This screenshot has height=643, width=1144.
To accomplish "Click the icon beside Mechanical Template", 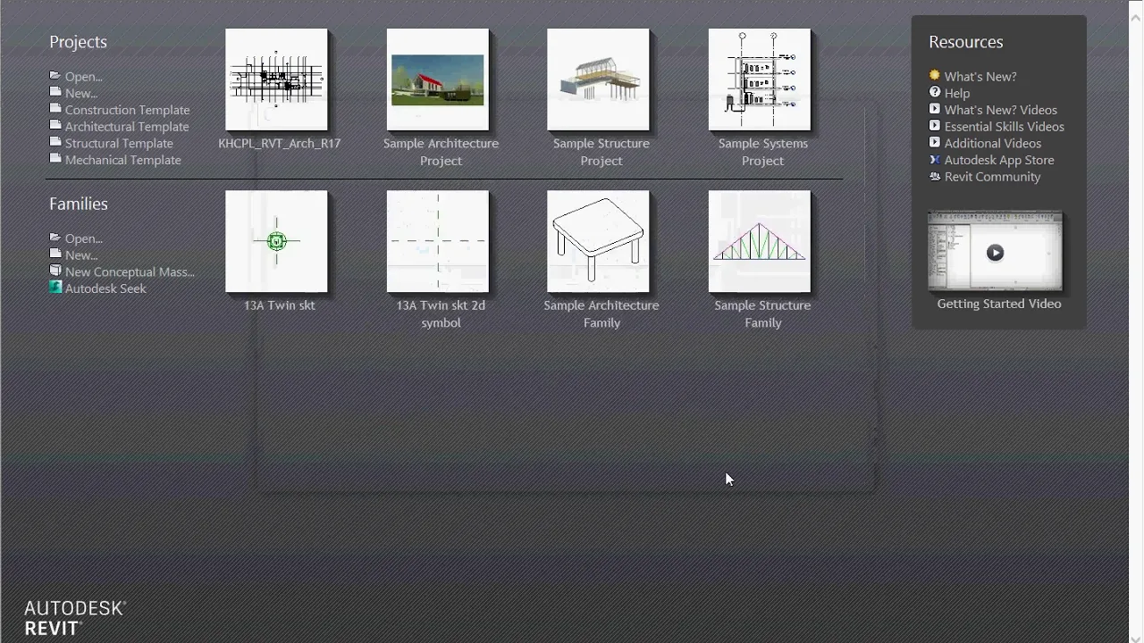I will (x=55, y=159).
